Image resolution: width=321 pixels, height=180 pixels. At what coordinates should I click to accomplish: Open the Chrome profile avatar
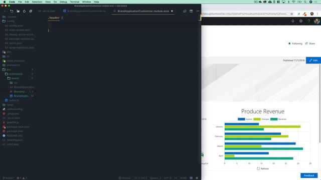tap(312, 14)
